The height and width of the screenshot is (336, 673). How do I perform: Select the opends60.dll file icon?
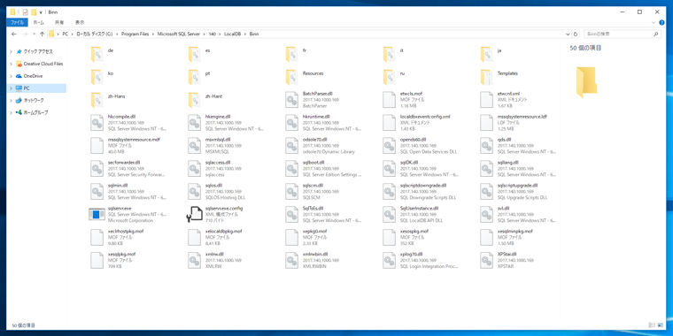(x=389, y=146)
